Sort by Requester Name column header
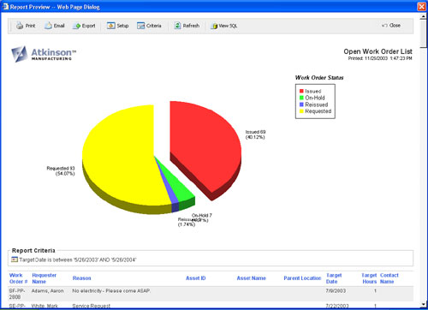 45,278
